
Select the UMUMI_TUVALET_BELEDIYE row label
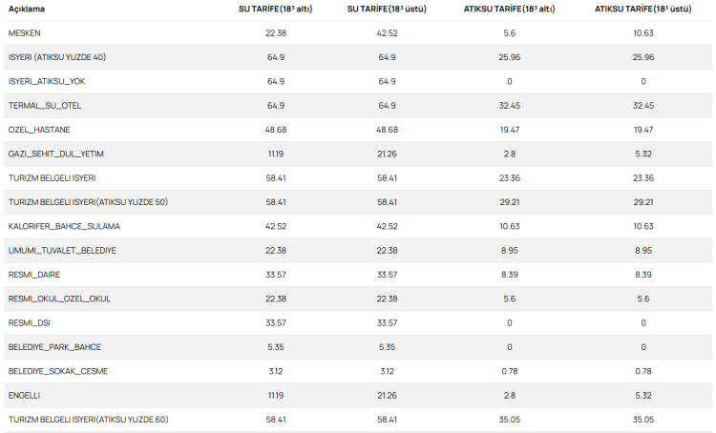pyautogui.click(x=62, y=250)
